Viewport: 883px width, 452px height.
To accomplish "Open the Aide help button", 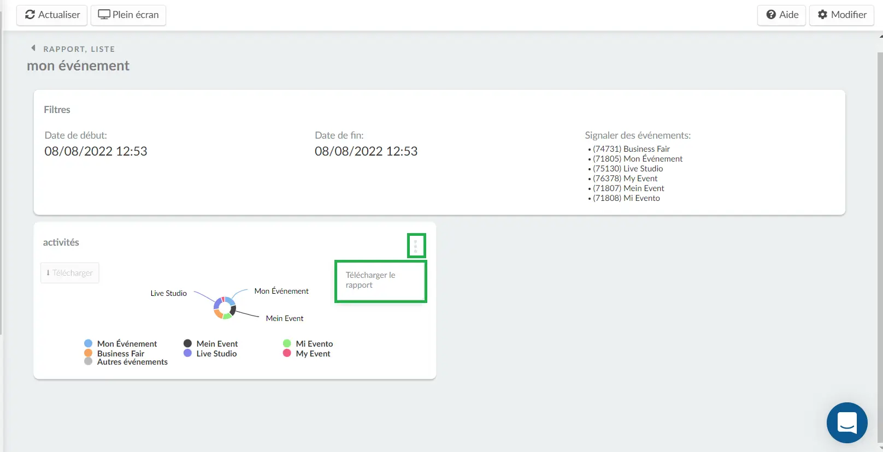I will coord(781,15).
